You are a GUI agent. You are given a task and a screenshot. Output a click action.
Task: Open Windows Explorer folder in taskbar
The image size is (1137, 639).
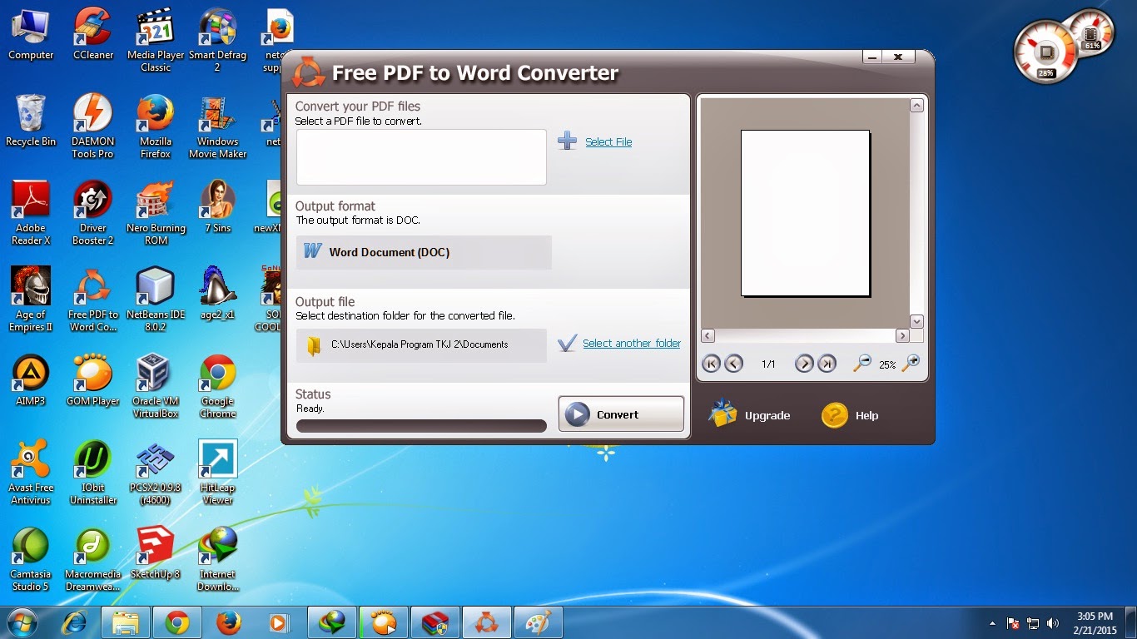click(126, 622)
